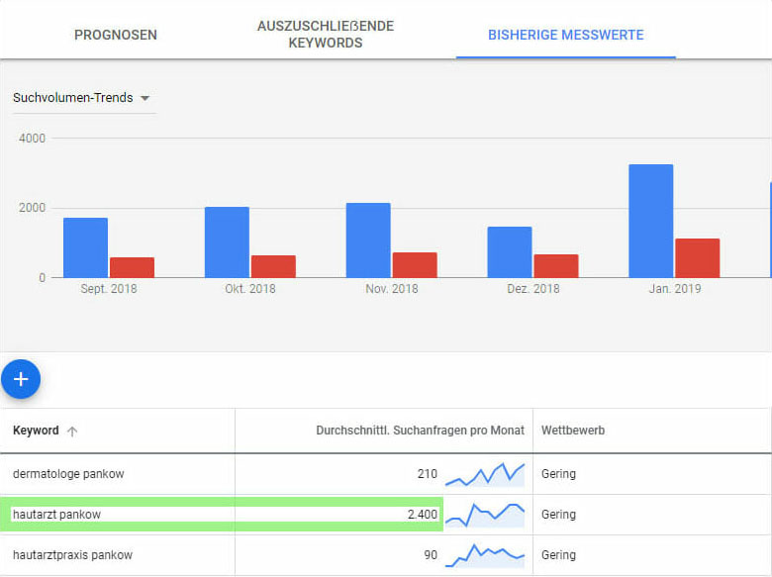Open the Auszuschließende Keywords tab

325,35
